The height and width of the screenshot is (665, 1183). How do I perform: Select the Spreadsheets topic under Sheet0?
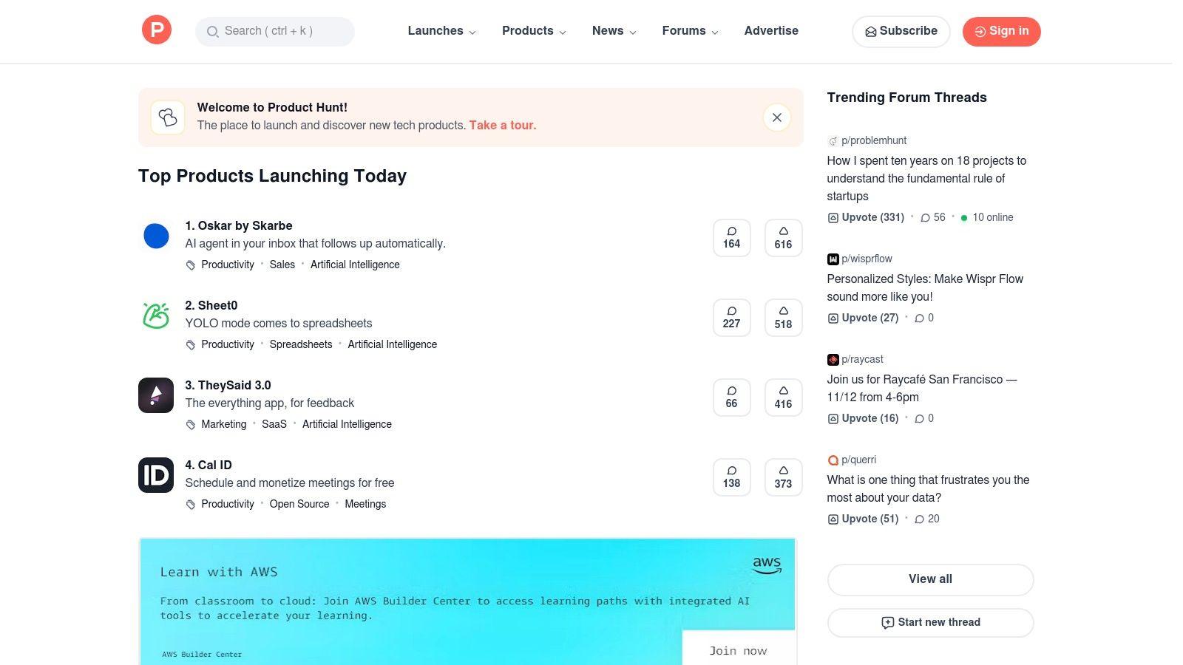coord(301,344)
